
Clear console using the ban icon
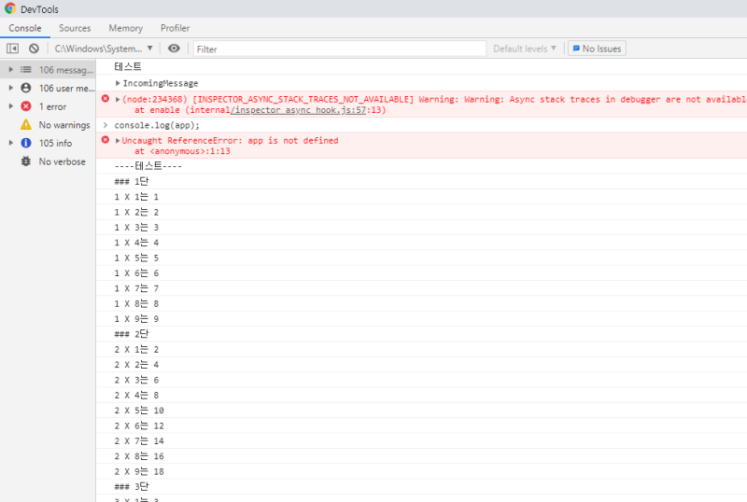tap(34, 49)
